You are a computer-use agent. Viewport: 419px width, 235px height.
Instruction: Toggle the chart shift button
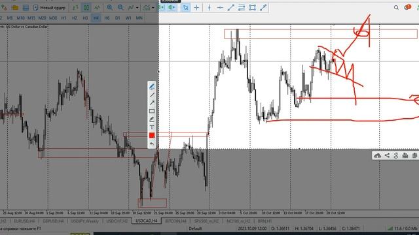(x=172, y=8)
